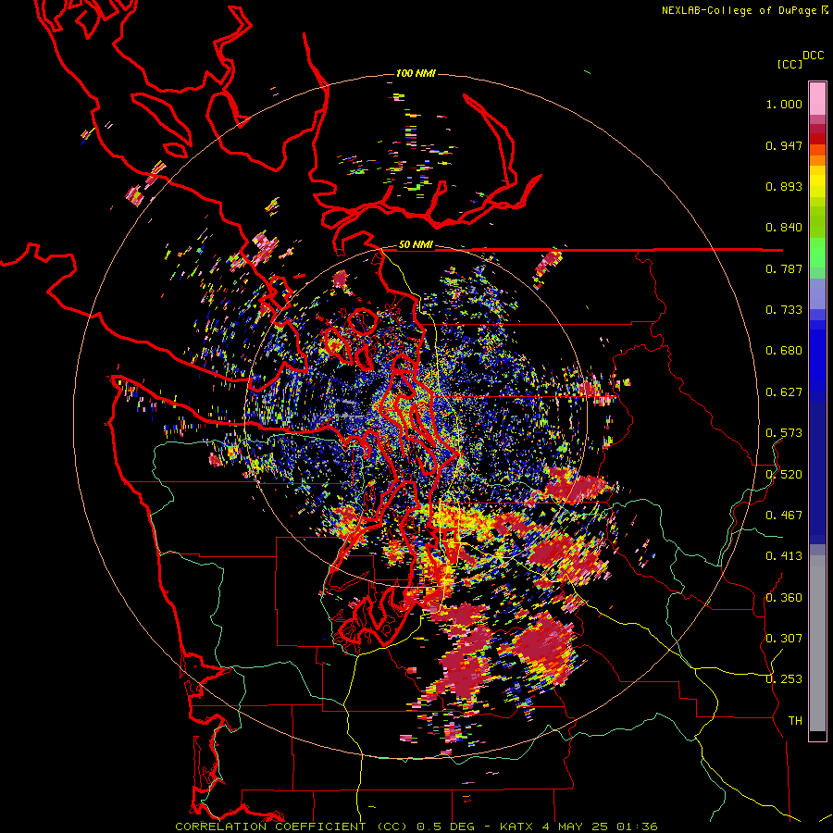Click the 0.467 scale label
This screenshot has height=833, width=833.
pos(784,516)
